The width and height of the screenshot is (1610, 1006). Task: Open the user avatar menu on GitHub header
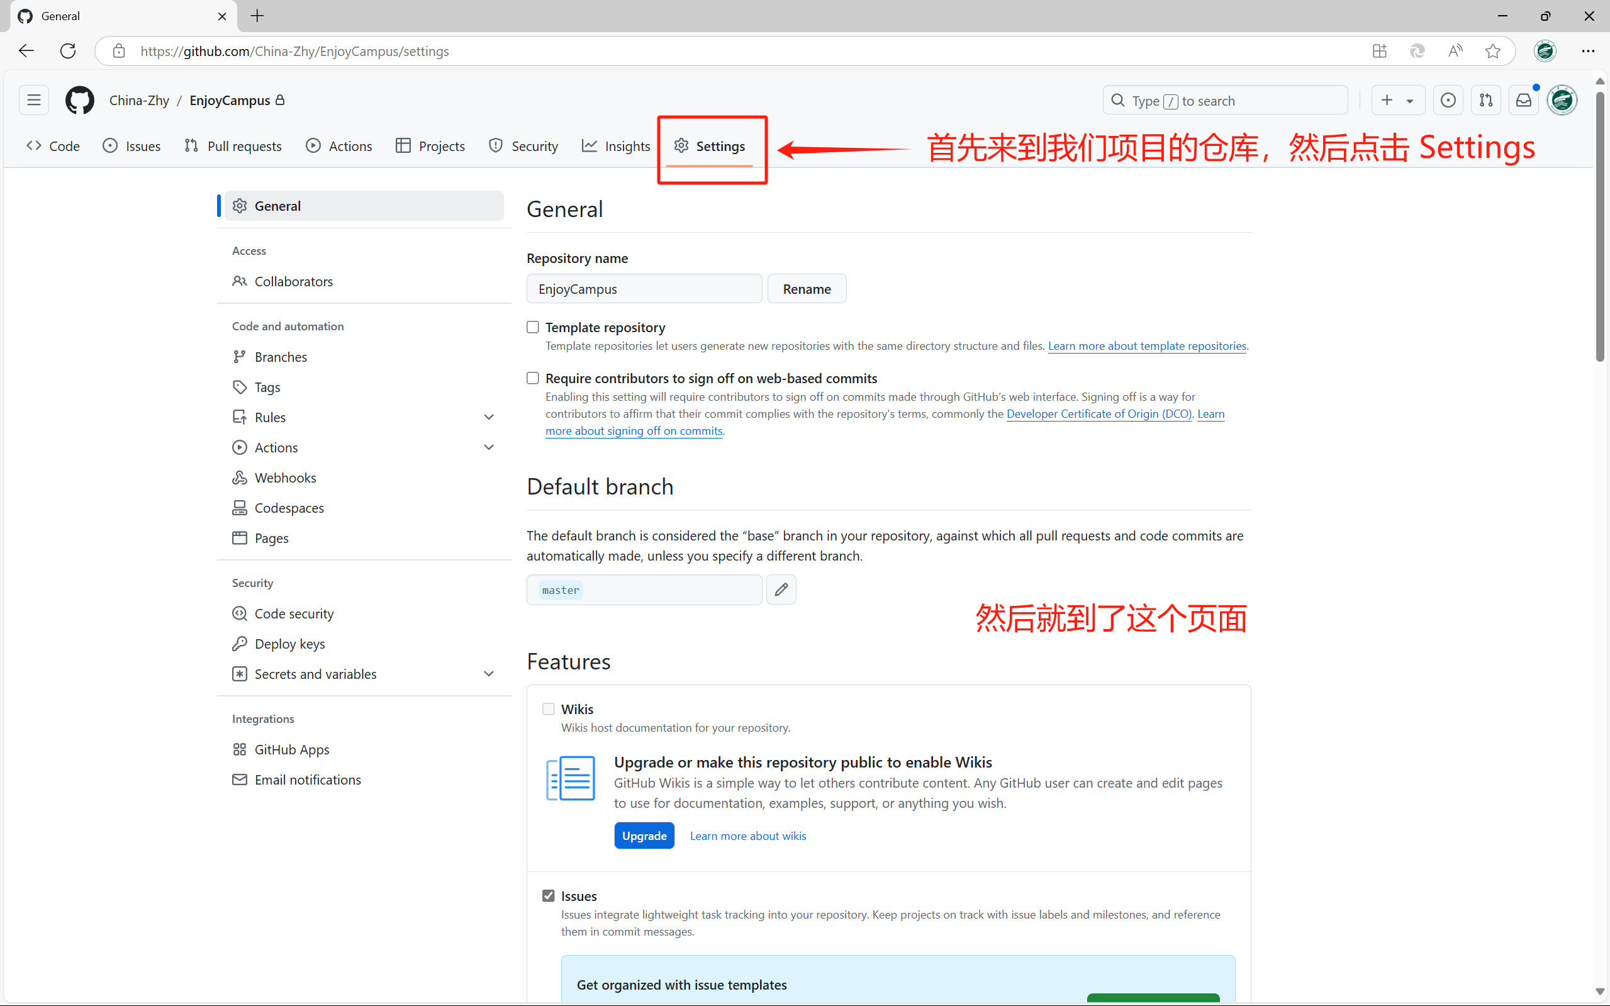pos(1562,101)
